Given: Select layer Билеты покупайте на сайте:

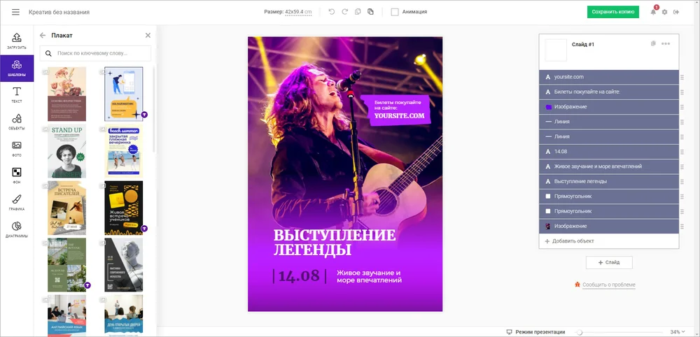Looking at the screenshot, I should pos(609,92).
